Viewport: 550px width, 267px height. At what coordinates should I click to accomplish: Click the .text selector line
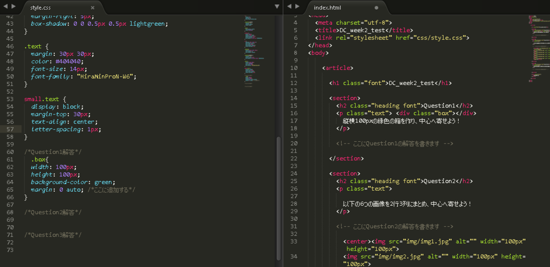pyautogui.click(x=36, y=46)
